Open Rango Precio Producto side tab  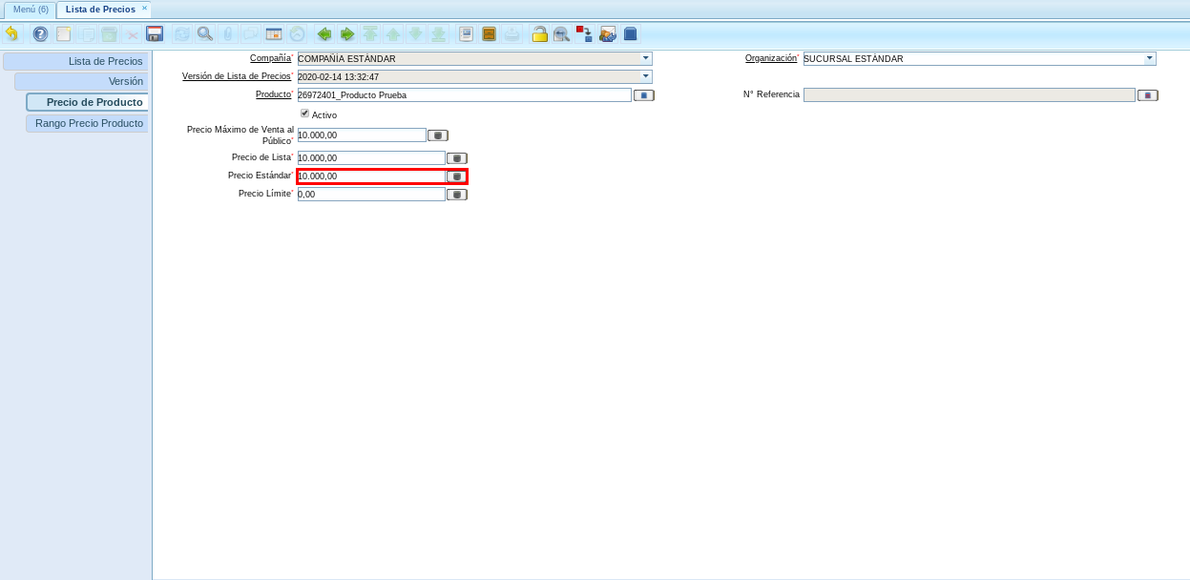coord(87,123)
